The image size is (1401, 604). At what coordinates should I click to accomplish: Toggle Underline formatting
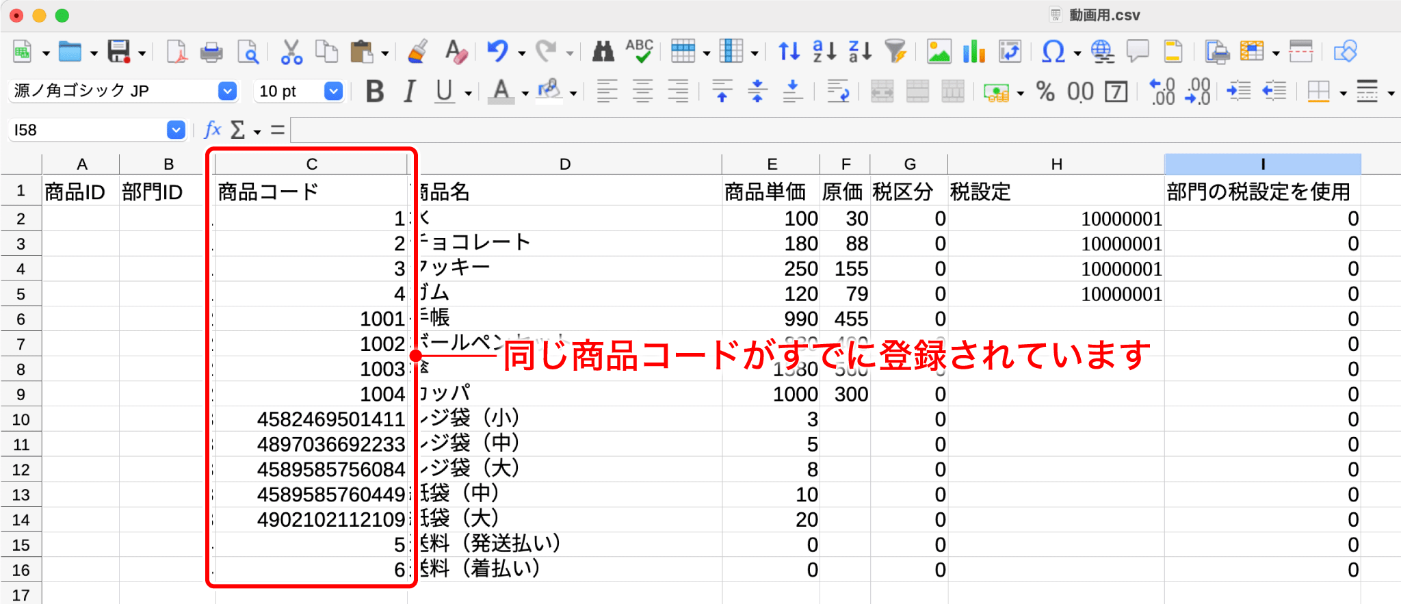pyautogui.click(x=445, y=91)
